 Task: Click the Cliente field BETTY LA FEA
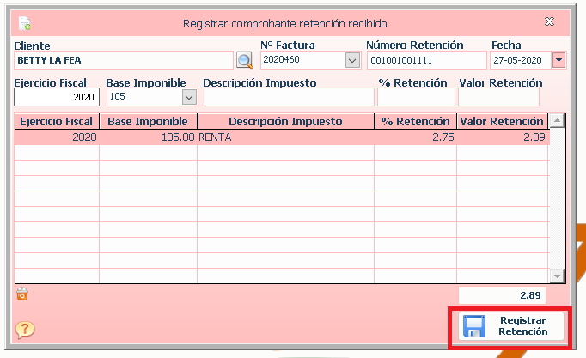[x=124, y=60]
